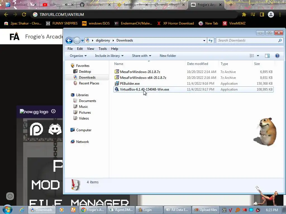Click the Explorer help icon
Viewport: 286px width, 214px height.
tap(277, 56)
